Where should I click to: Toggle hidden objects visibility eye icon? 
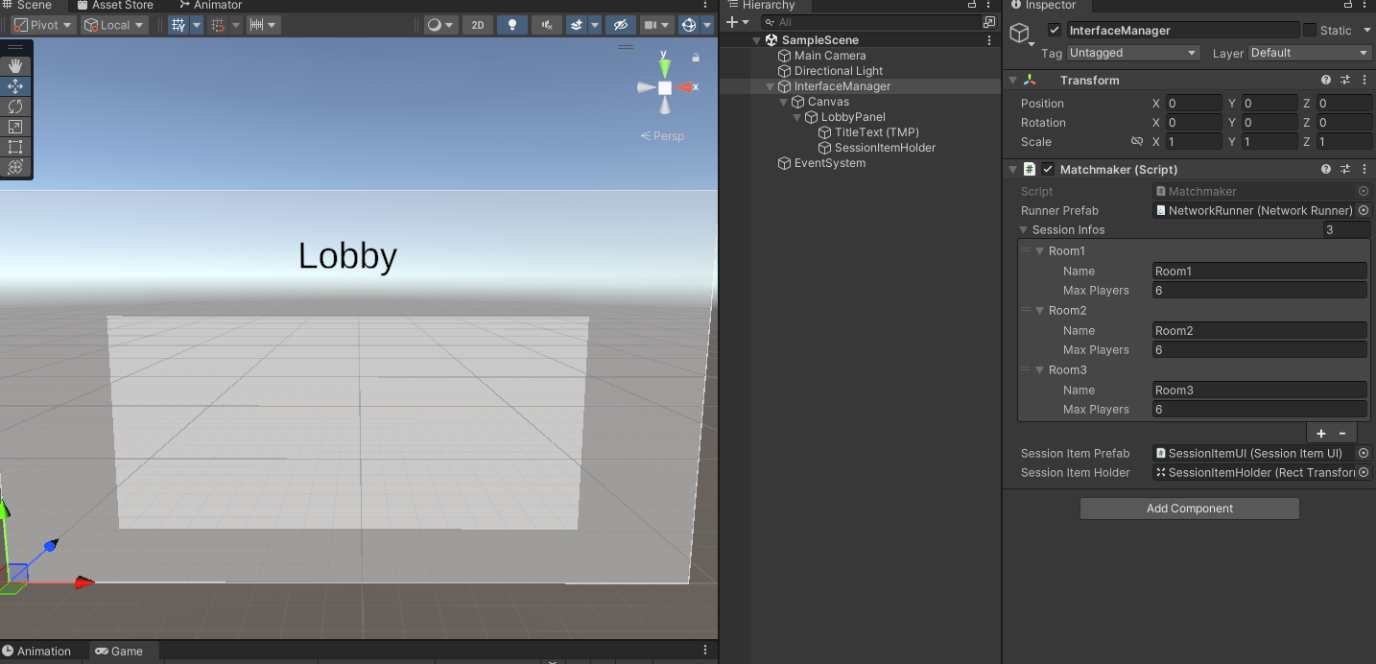click(620, 25)
